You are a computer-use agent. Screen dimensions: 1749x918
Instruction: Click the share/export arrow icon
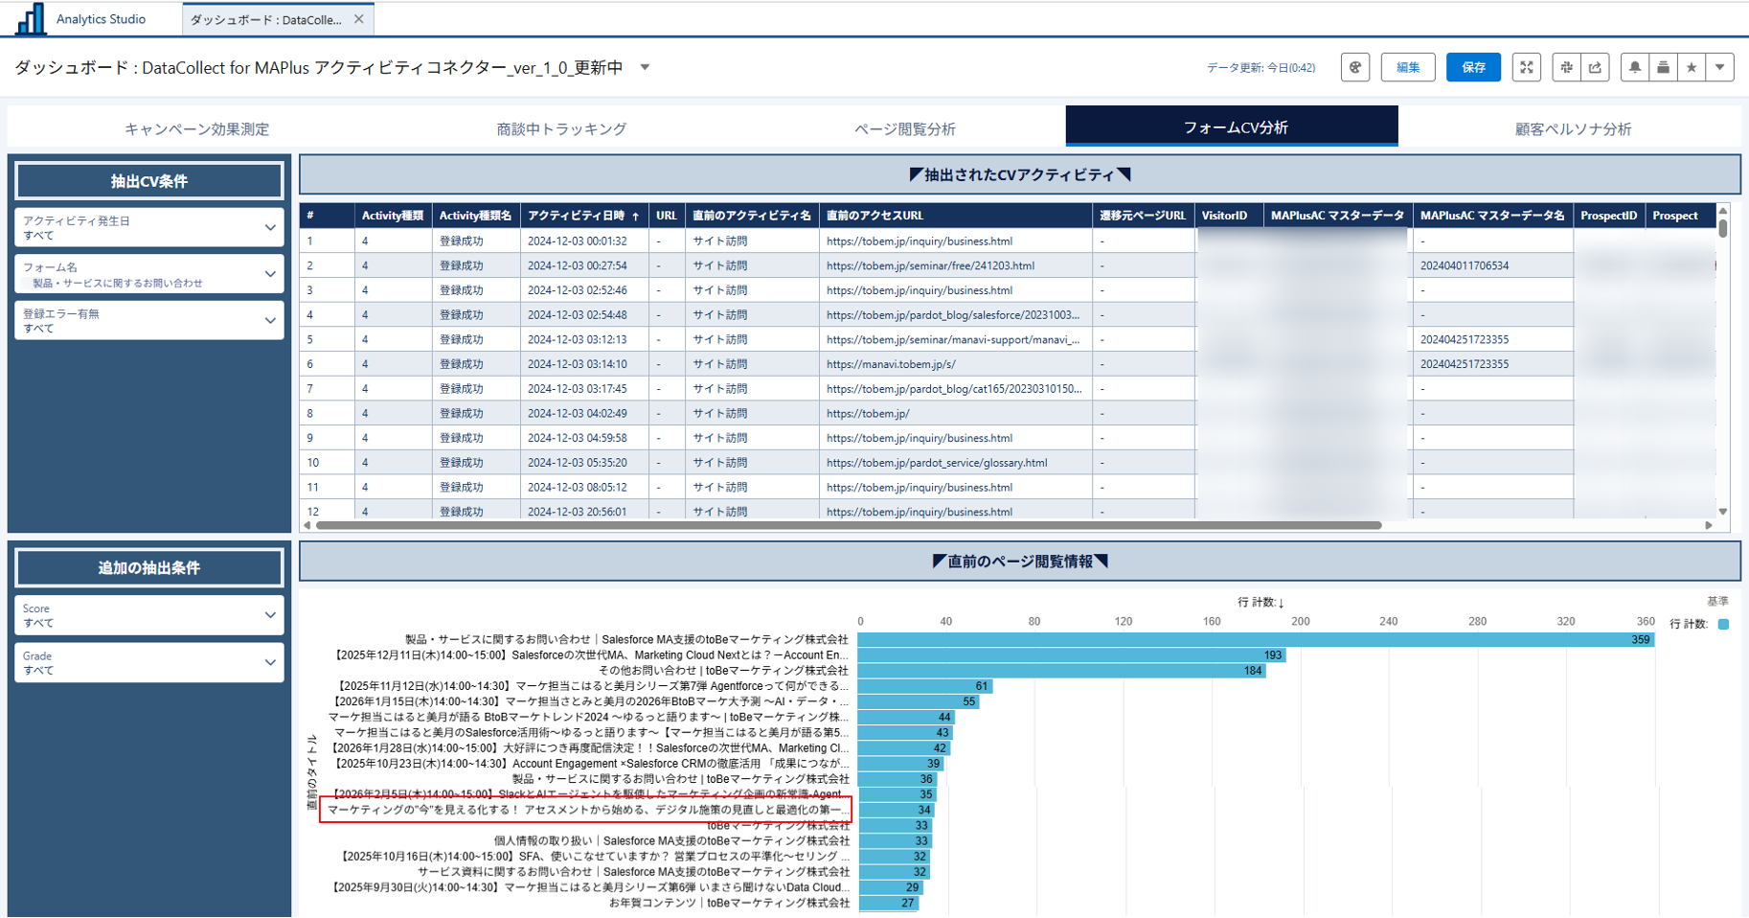(1595, 67)
